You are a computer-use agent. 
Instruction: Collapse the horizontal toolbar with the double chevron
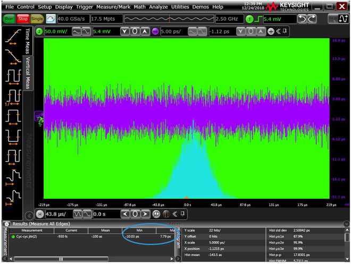point(175,214)
